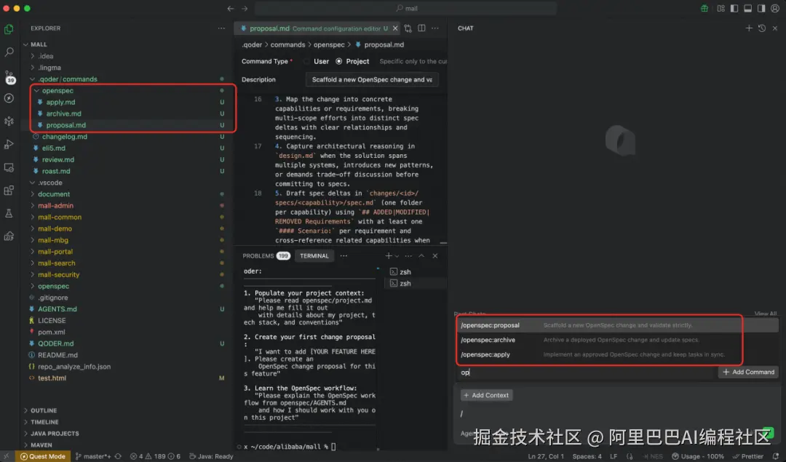Expand the MAVEN section
This screenshot has height=462, width=786.
click(41, 445)
